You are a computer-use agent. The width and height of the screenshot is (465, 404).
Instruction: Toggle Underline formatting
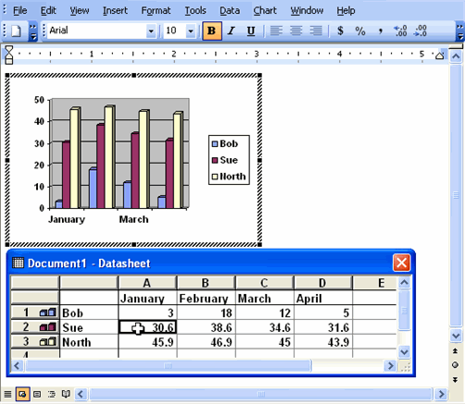pyautogui.click(x=251, y=31)
